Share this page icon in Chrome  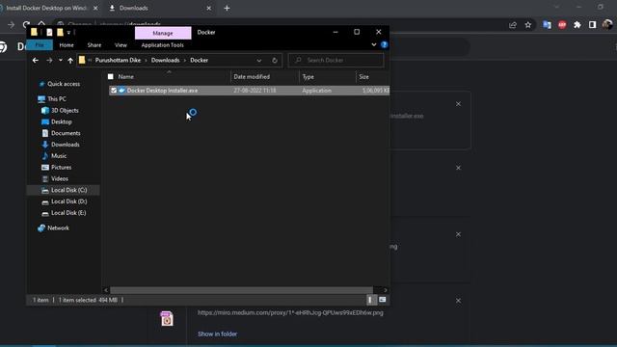(x=513, y=25)
